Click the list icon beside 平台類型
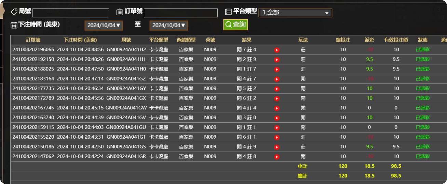This screenshot has height=184, width=447. point(228,12)
